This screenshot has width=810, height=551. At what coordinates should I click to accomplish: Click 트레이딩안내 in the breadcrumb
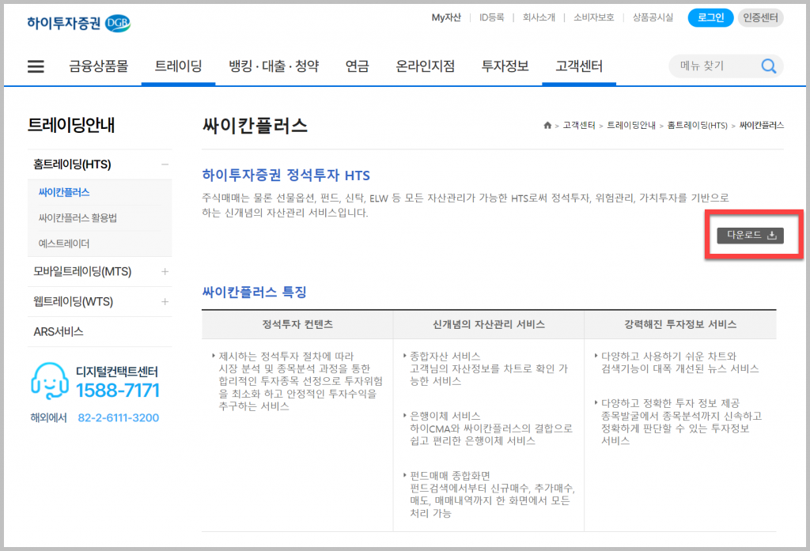(631, 125)
